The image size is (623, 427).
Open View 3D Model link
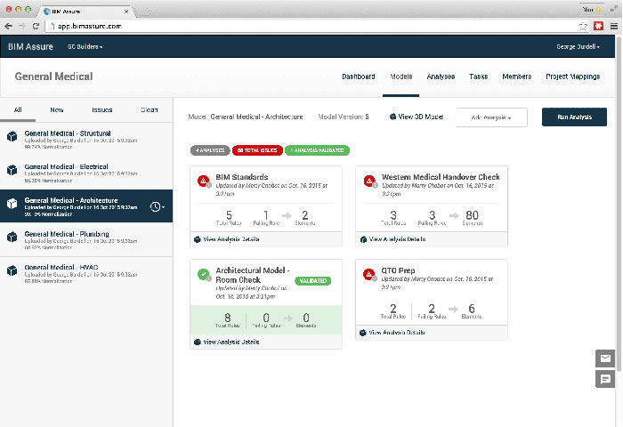pyautogui.click(x=417, y=117)
